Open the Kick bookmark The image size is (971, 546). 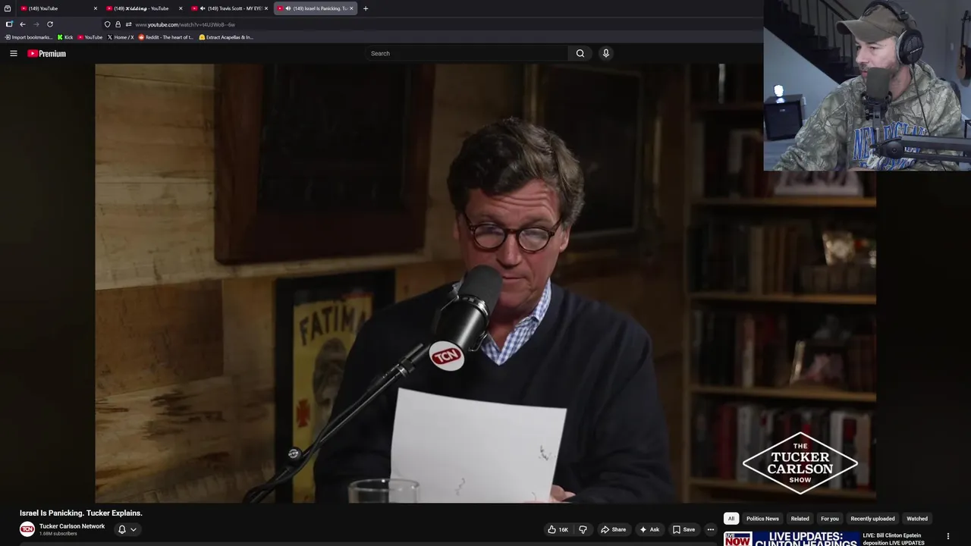65,37
